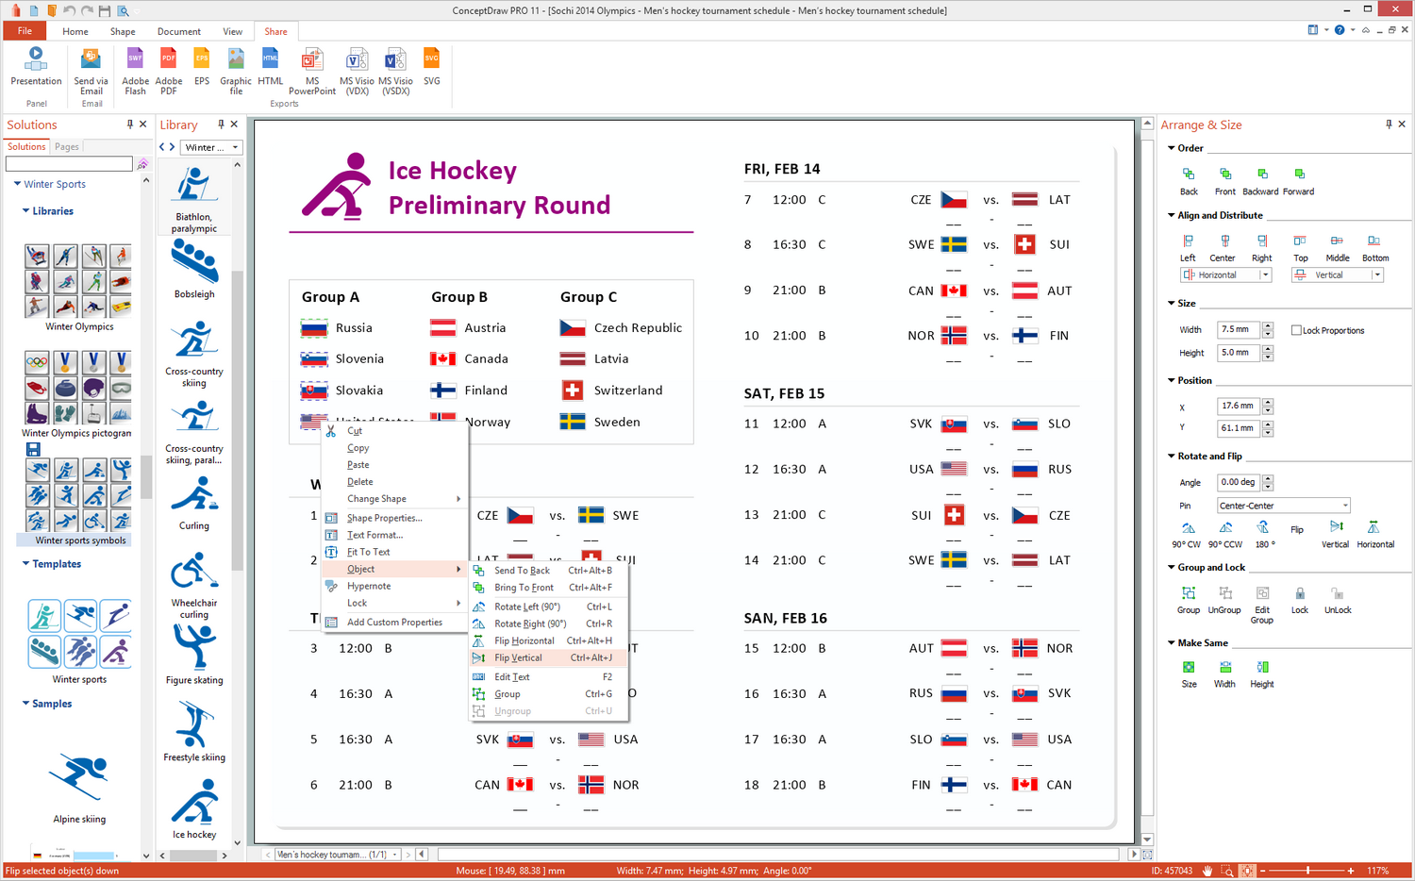Align objects to Middle
This screenshot has width=1415, height=881.
coord(1338,247)
